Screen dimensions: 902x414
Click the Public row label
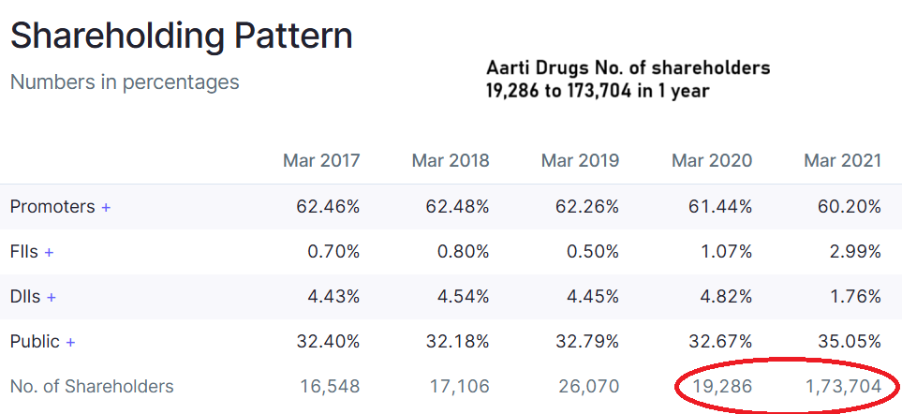(x=35, y=342)
